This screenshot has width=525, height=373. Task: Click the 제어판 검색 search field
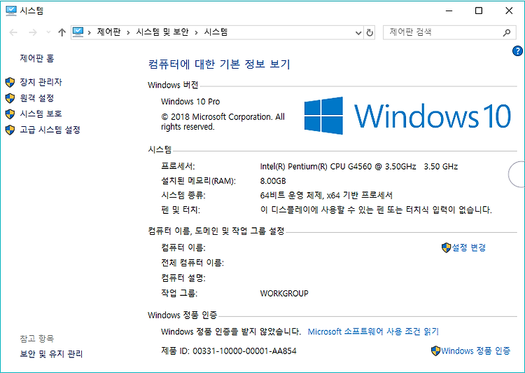(x=449, y=32)
